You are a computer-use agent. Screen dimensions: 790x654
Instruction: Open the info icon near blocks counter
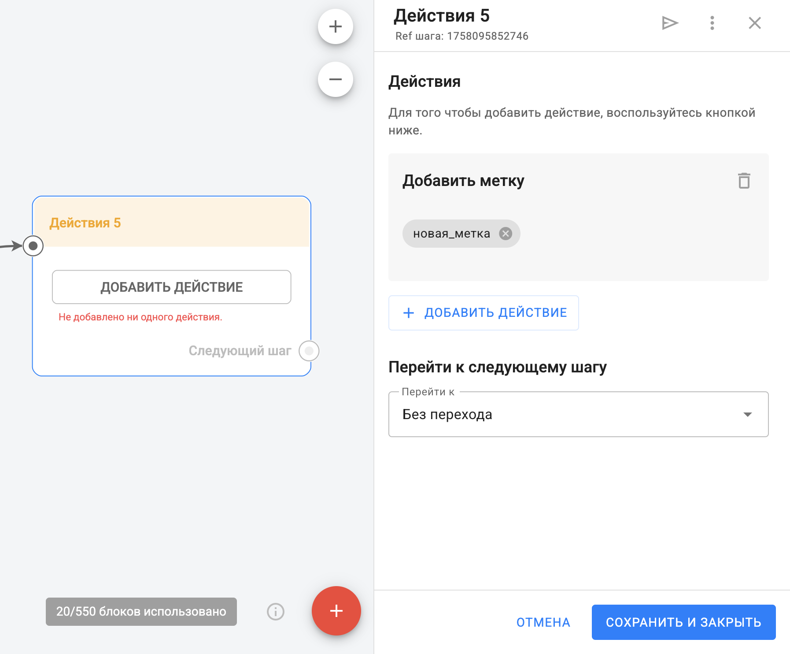pos(276,612)
